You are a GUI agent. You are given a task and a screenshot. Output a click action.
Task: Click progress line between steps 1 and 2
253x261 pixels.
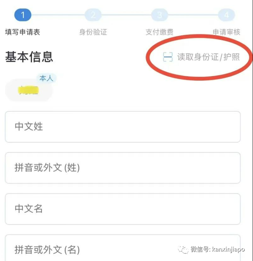[x=58, y=15]
